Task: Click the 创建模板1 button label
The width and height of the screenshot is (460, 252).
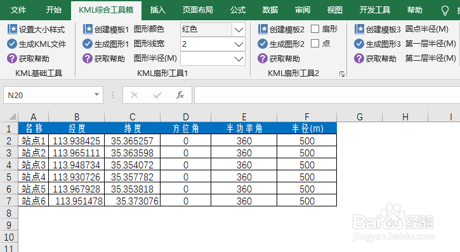Action: pos(112,30)
